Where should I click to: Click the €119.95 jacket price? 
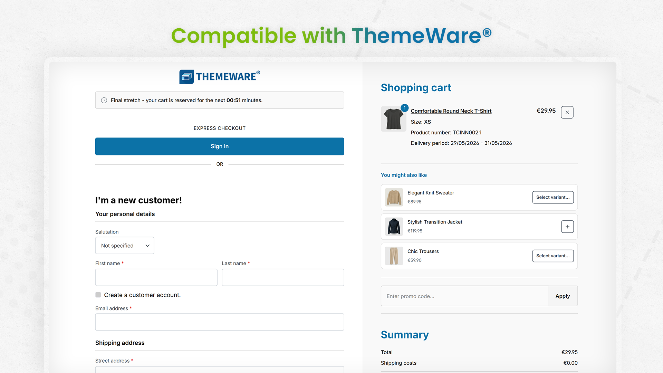pyautogui.click(x=415, y=231)
